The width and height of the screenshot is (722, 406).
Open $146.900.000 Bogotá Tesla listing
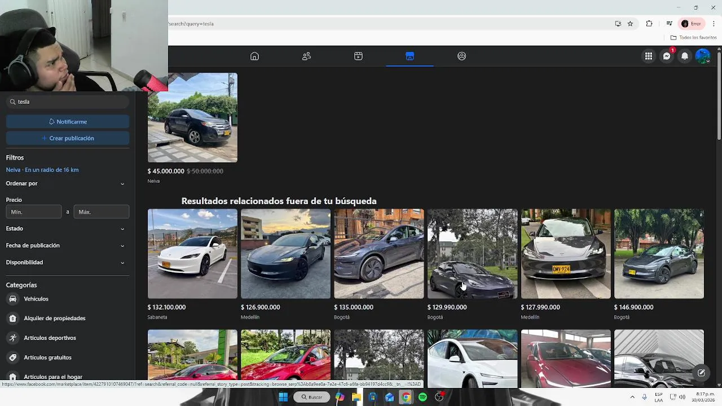[659, 254]
